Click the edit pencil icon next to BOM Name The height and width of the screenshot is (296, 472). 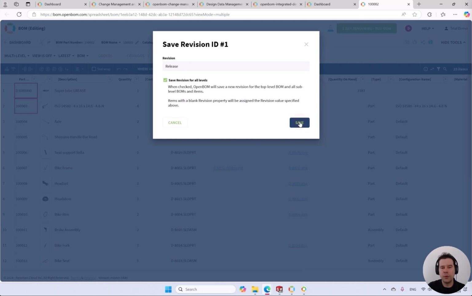(x=136, y=42)
